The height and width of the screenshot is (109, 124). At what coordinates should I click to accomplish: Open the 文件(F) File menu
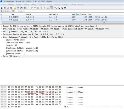[4, 4]
